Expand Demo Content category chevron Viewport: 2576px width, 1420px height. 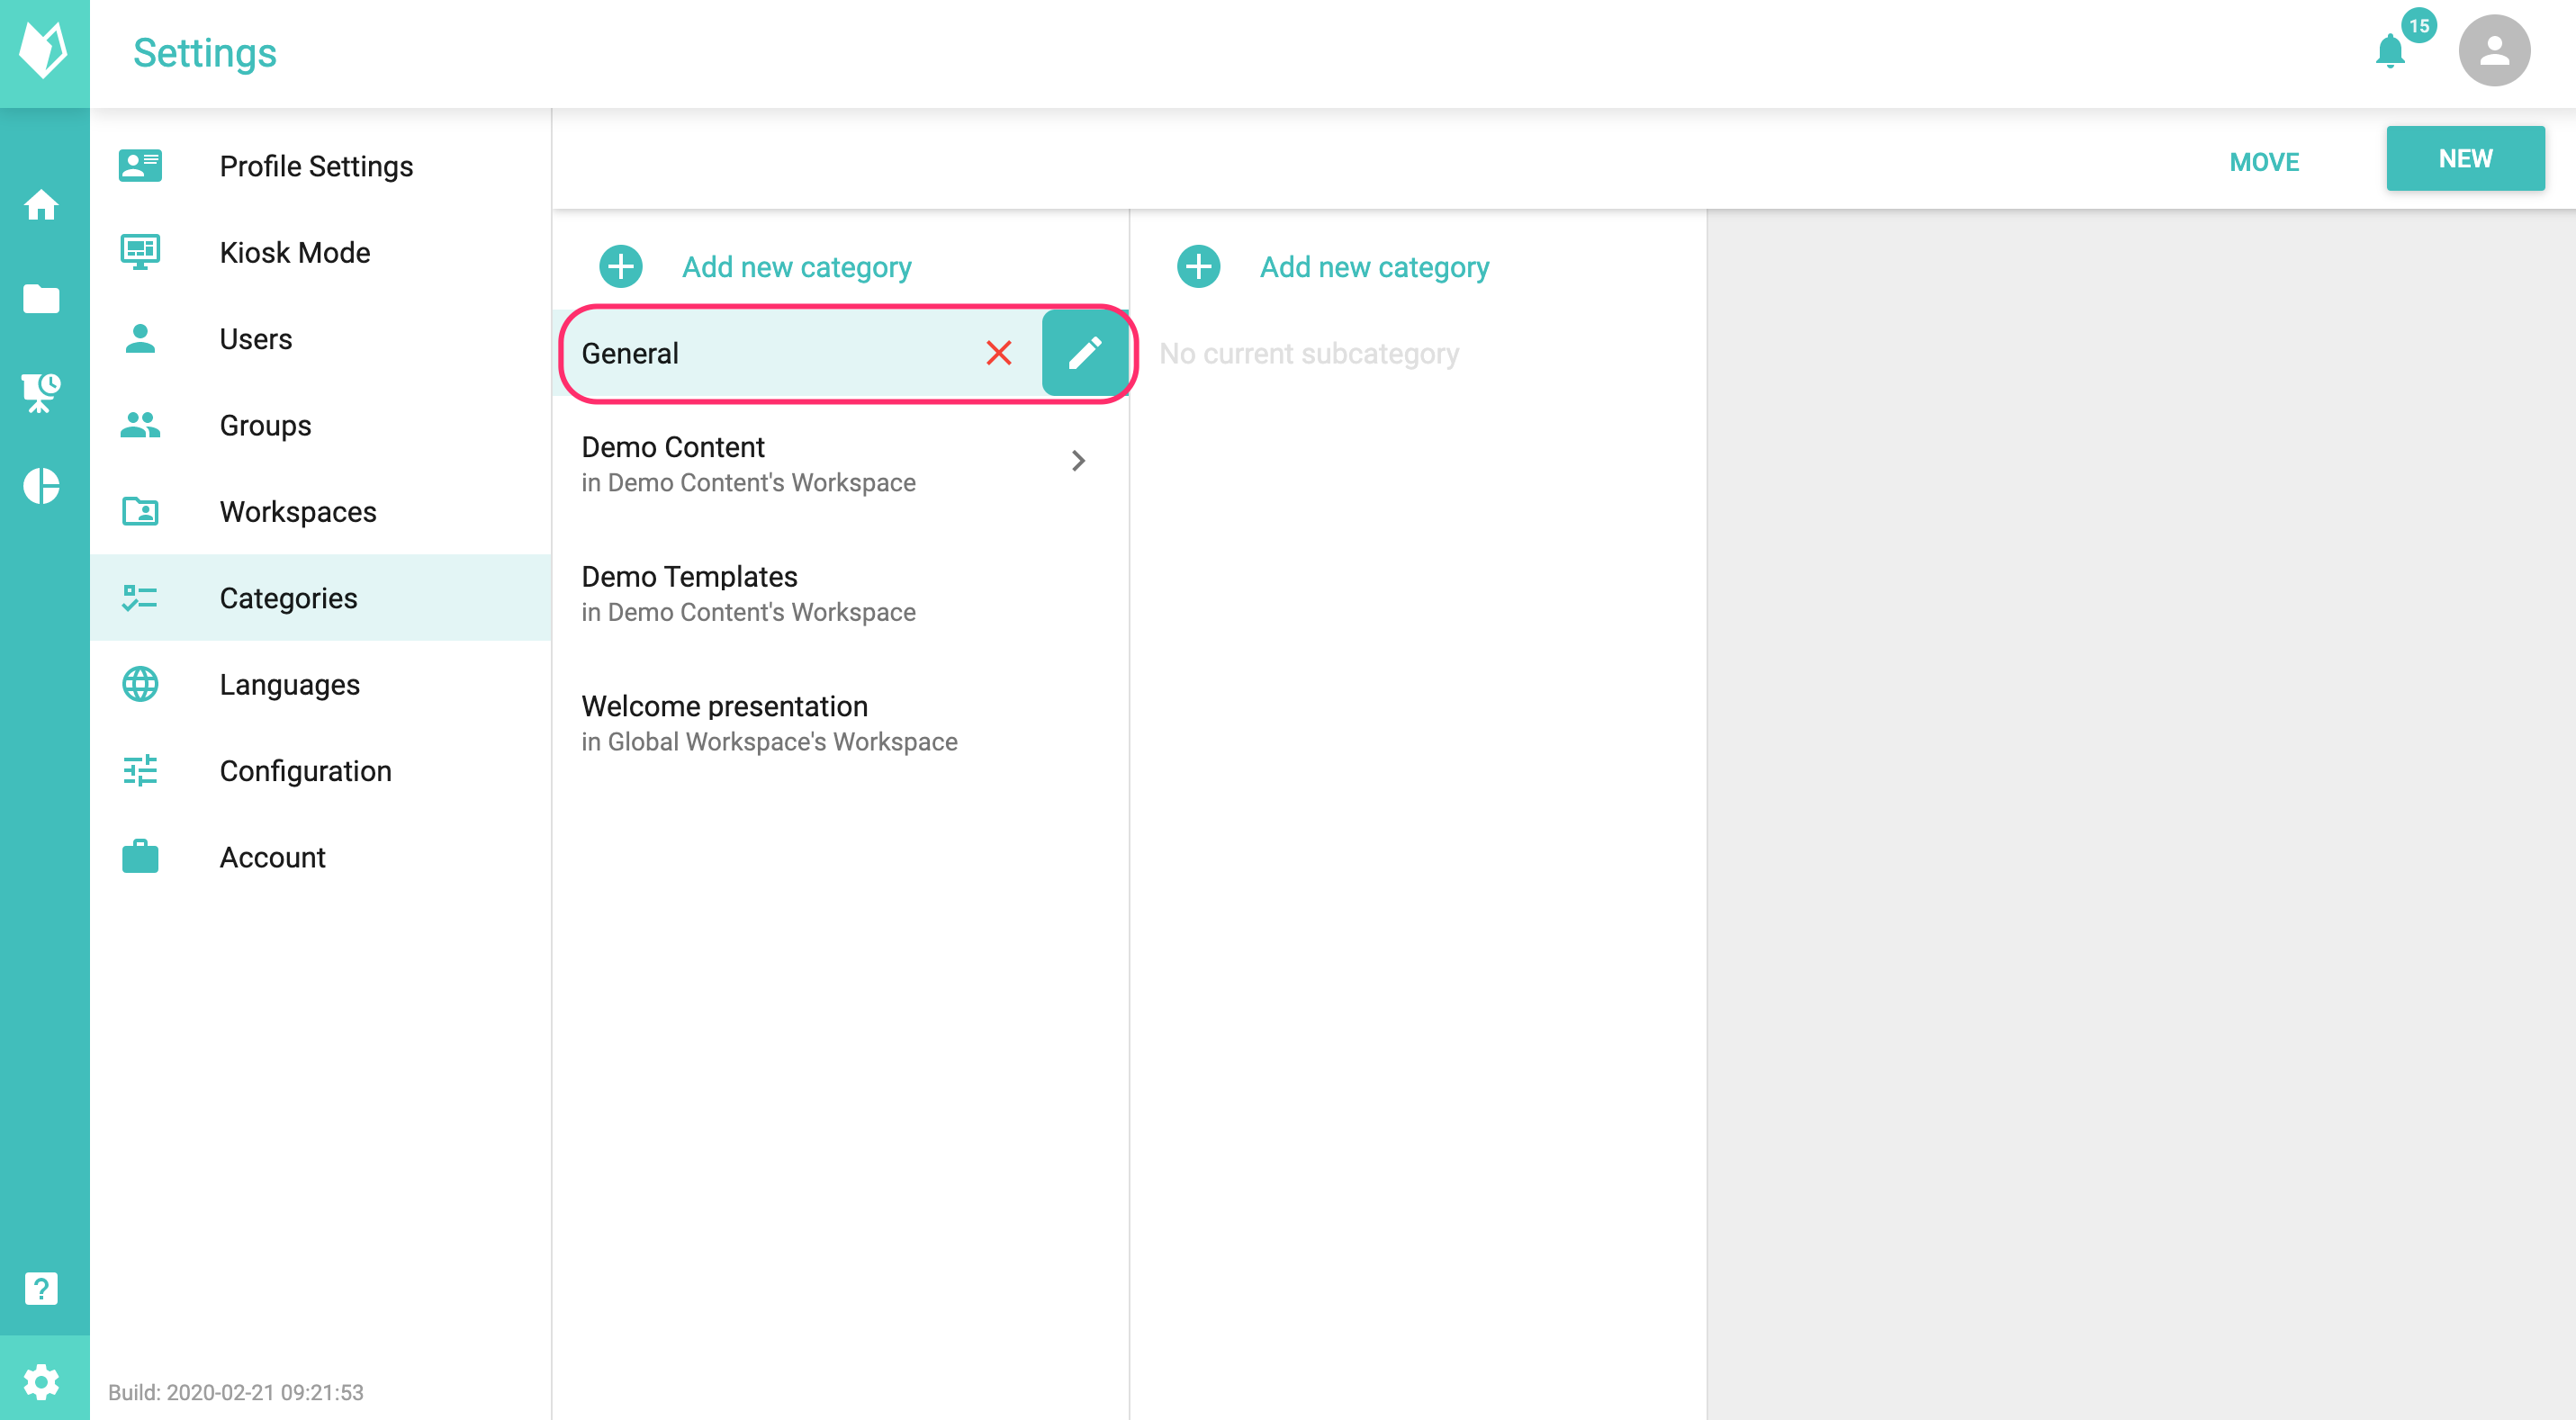1078,461
